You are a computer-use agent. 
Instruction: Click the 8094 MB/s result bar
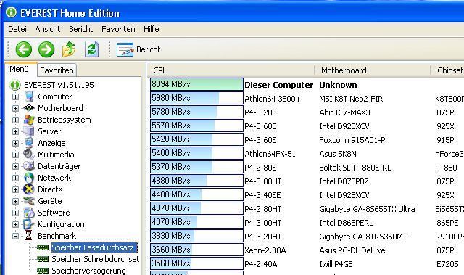point(196,84)
